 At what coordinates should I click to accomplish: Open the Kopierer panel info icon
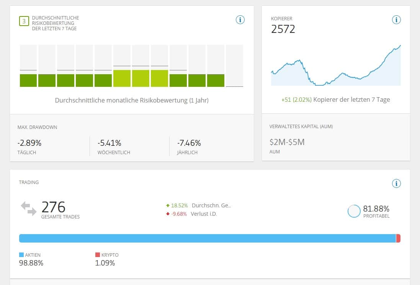click(396, 20)
